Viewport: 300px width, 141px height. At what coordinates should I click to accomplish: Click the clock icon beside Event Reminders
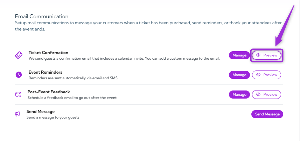(x=19, y=75)
